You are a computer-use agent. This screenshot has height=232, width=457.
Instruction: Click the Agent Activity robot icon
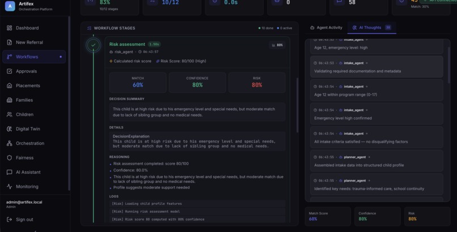coord(312,28)
